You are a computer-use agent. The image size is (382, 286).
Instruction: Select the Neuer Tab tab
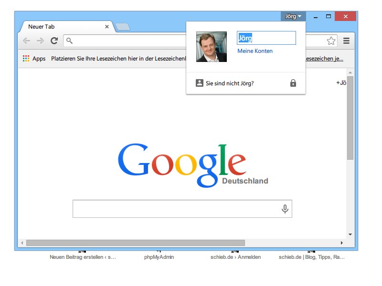coord(67,27)
